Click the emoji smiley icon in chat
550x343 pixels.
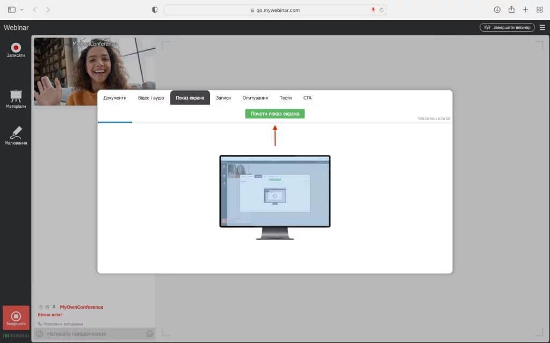coord(39,334)
